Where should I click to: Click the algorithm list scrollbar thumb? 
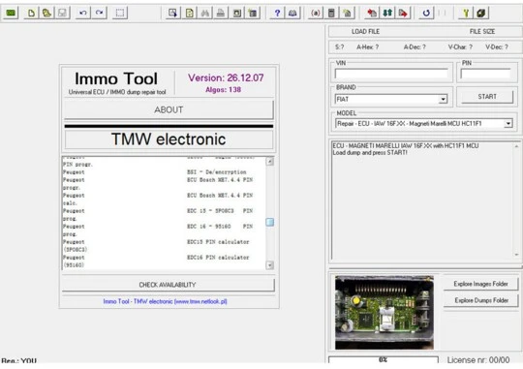click(x=270, y=222)
